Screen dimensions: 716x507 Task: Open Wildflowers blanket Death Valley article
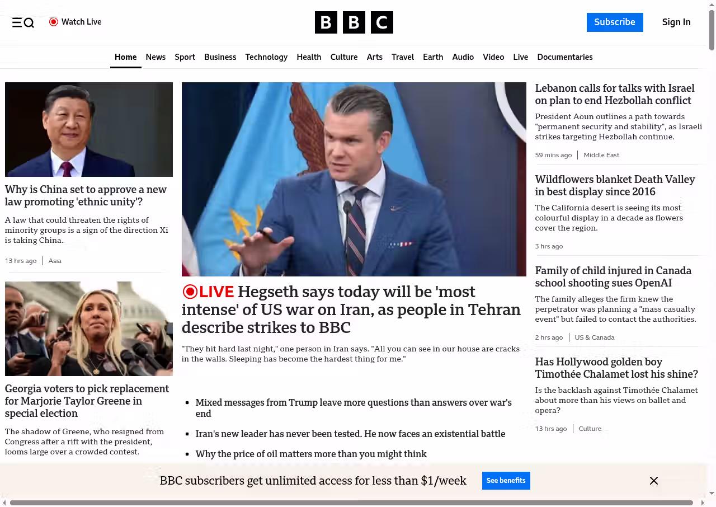615,185
